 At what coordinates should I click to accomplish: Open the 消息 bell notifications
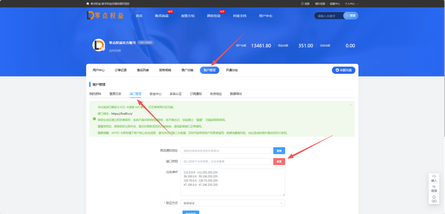click(305, 3)
